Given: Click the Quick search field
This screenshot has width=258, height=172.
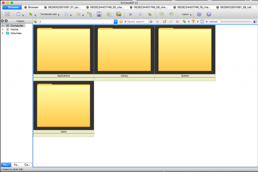Looking at the screenshot, I should pos(138,21).
